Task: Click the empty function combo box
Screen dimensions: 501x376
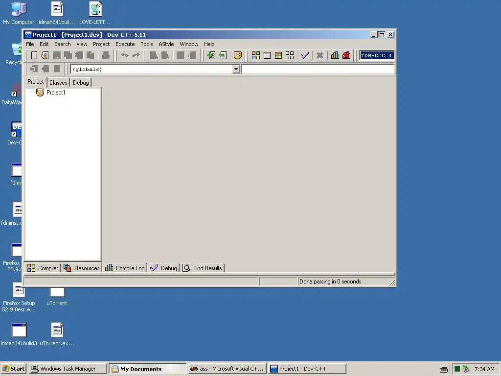Action: coord(318,69)
